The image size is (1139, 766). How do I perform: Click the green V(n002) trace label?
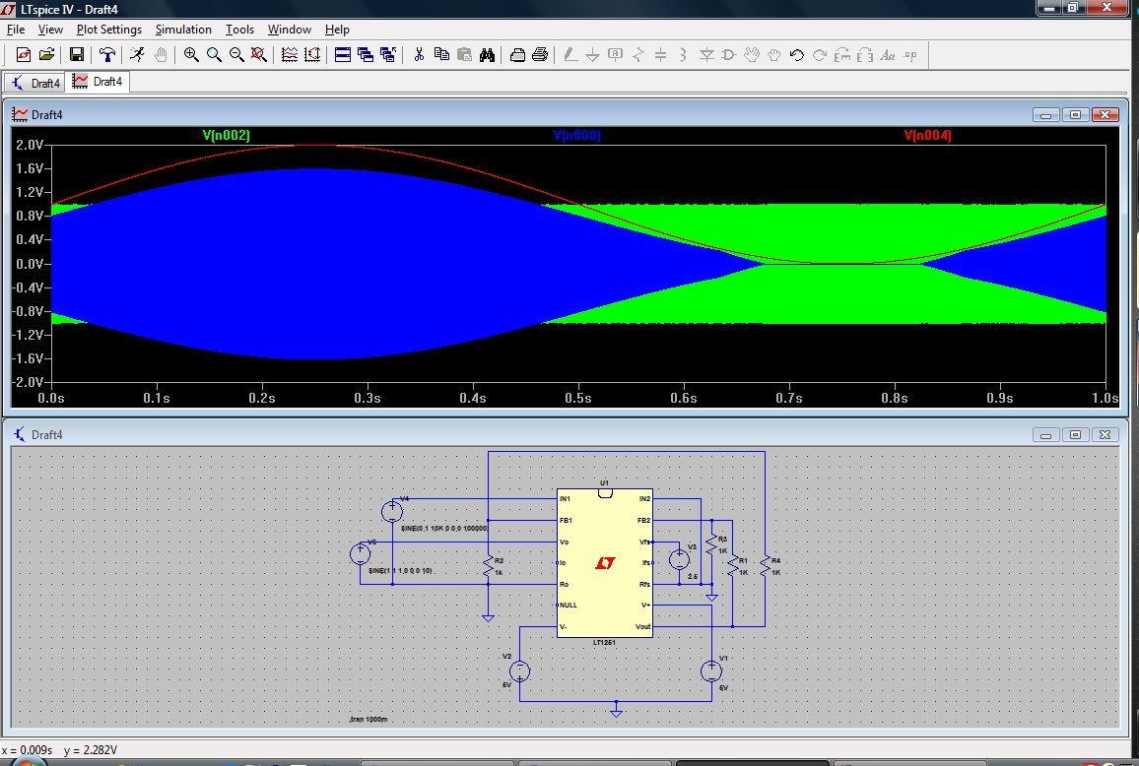(226, 135)
